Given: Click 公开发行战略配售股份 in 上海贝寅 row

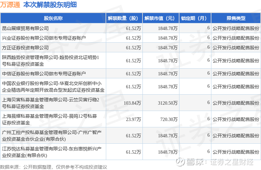Looking at the screenshot, I should (x=236, y=103).
